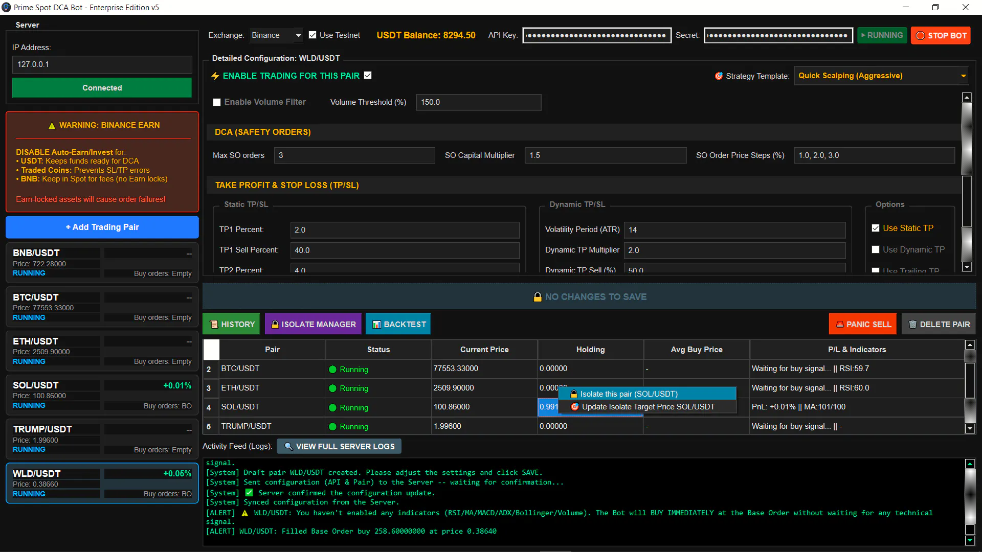
Task: Click activity log scroll-up arrow
Action: tap(970, 464)
